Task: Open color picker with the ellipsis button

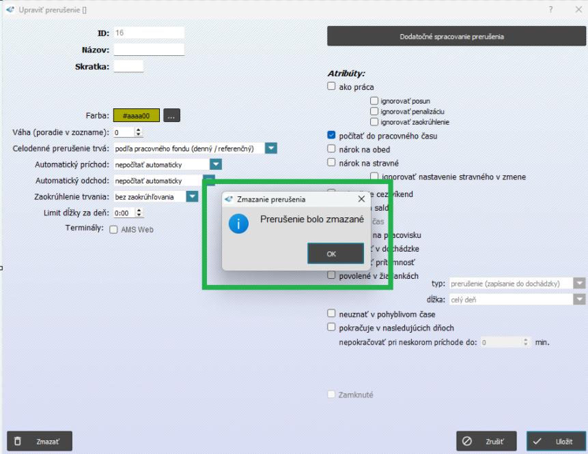Action: coord(171,116)
